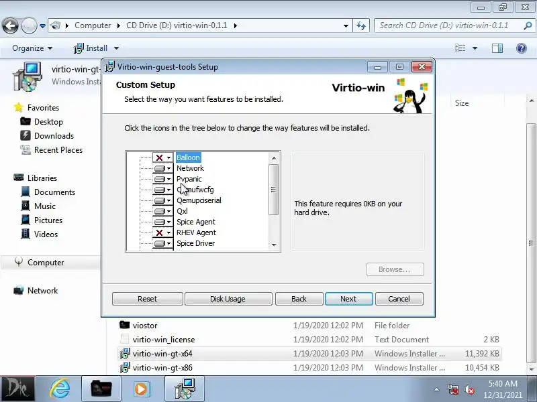
Task: Click the address bar refresh icon
Action: pos(361,25)
